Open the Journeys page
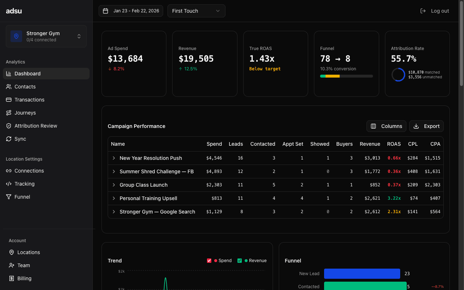 pyautogui.click(x=8, y=113)
